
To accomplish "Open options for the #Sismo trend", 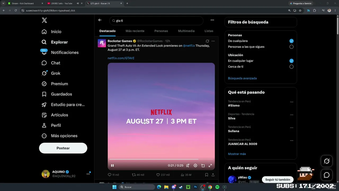I will point(292,102).
